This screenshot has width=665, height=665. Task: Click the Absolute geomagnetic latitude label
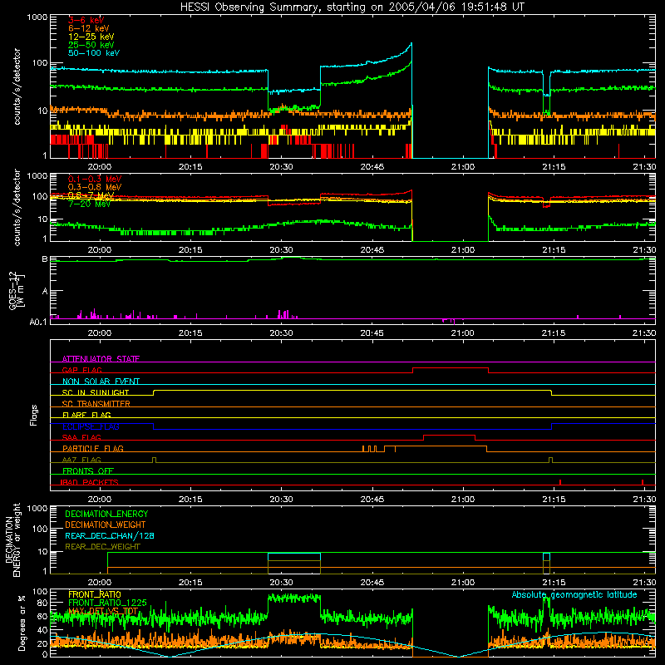click(x=574, y=595)
